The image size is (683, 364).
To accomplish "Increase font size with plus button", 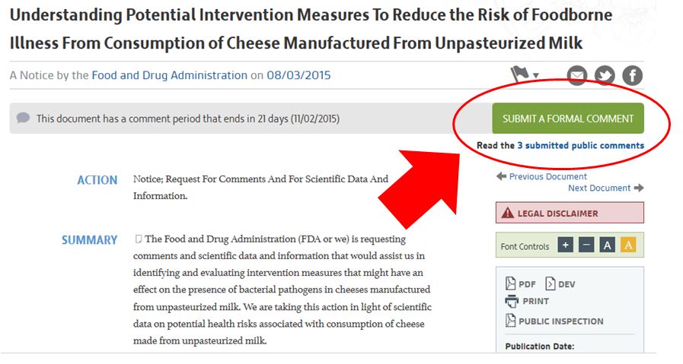I will (x=566, y=245).
